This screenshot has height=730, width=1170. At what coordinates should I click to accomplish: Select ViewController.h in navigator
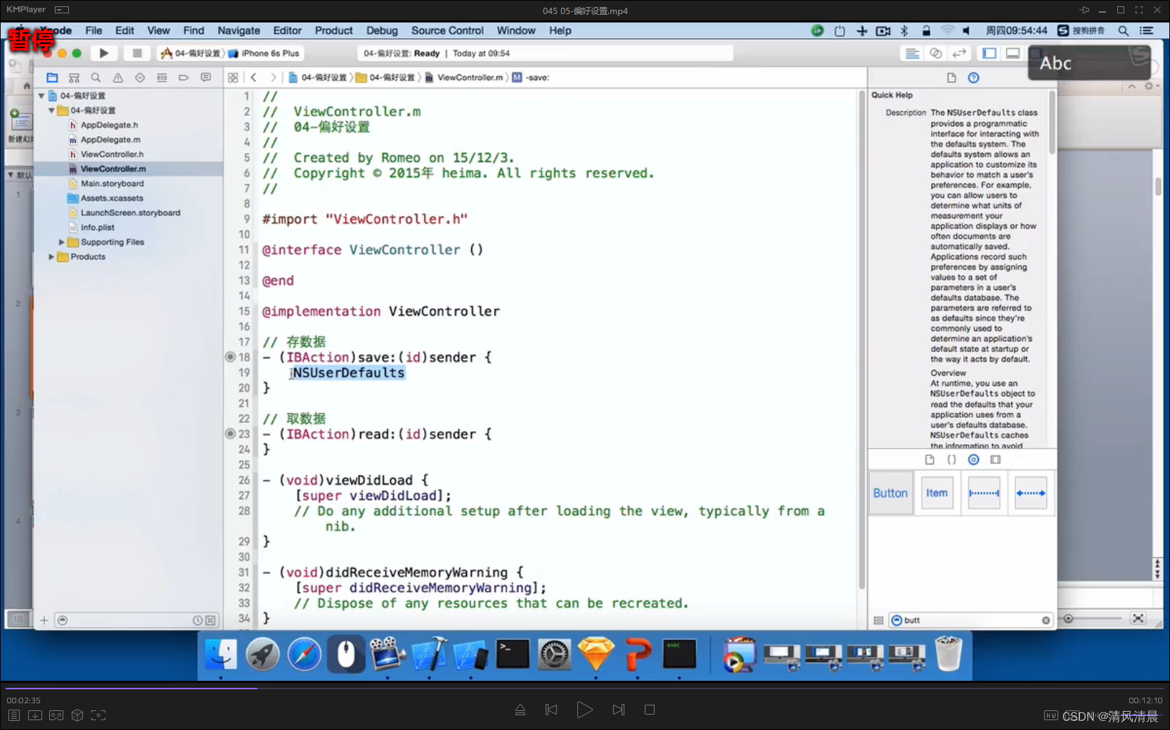pyautogui.click(x=112, y=154)
